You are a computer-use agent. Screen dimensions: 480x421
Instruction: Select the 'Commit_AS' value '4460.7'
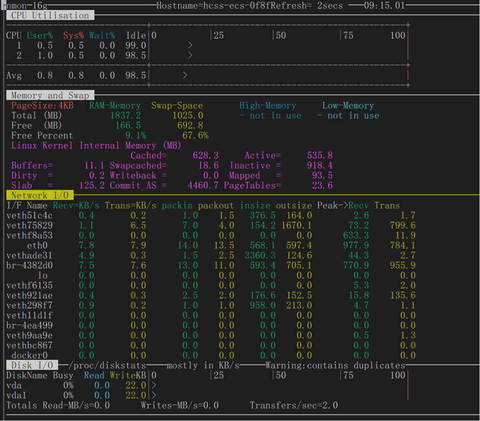tap(203, 185)
